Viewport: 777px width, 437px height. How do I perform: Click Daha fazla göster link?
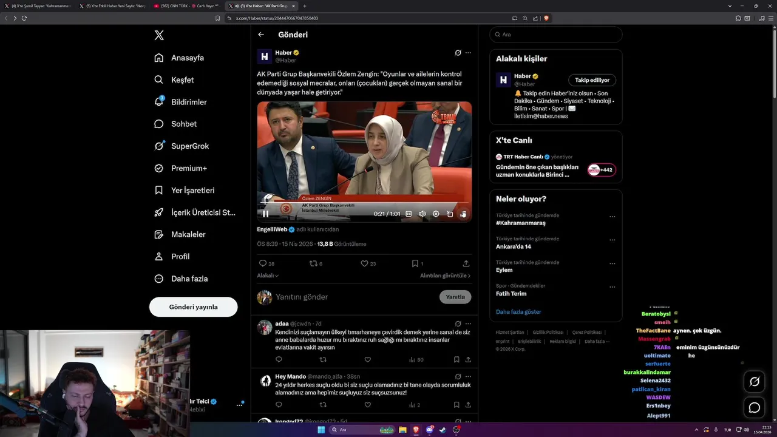coord(518,312)
